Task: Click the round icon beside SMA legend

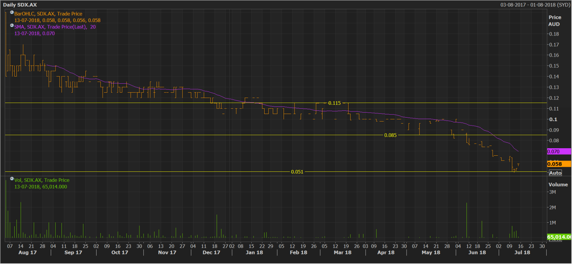Action: [12, 25]
